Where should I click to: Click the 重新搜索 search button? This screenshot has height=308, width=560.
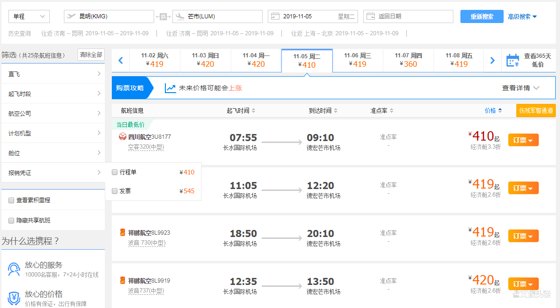[482, 16]
